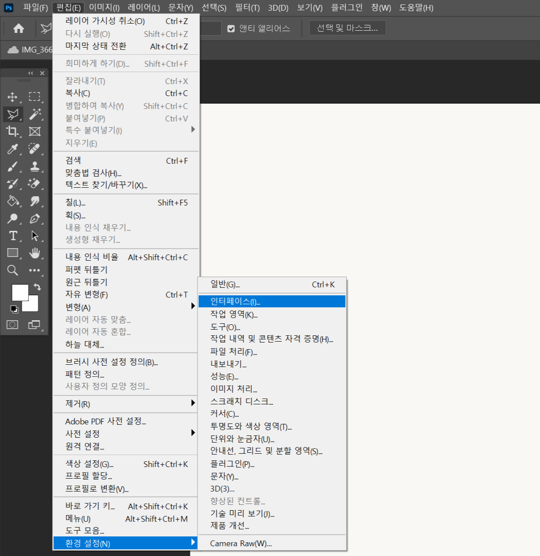Choose 인터페이스(I)... preferences

click(x=272, y=302)
